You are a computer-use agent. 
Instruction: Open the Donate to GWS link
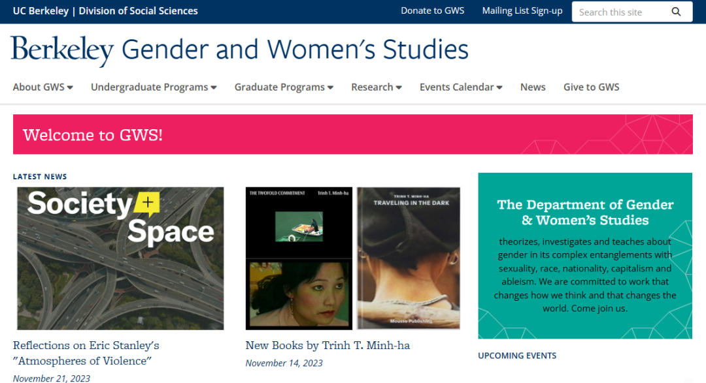pos(432,11)
